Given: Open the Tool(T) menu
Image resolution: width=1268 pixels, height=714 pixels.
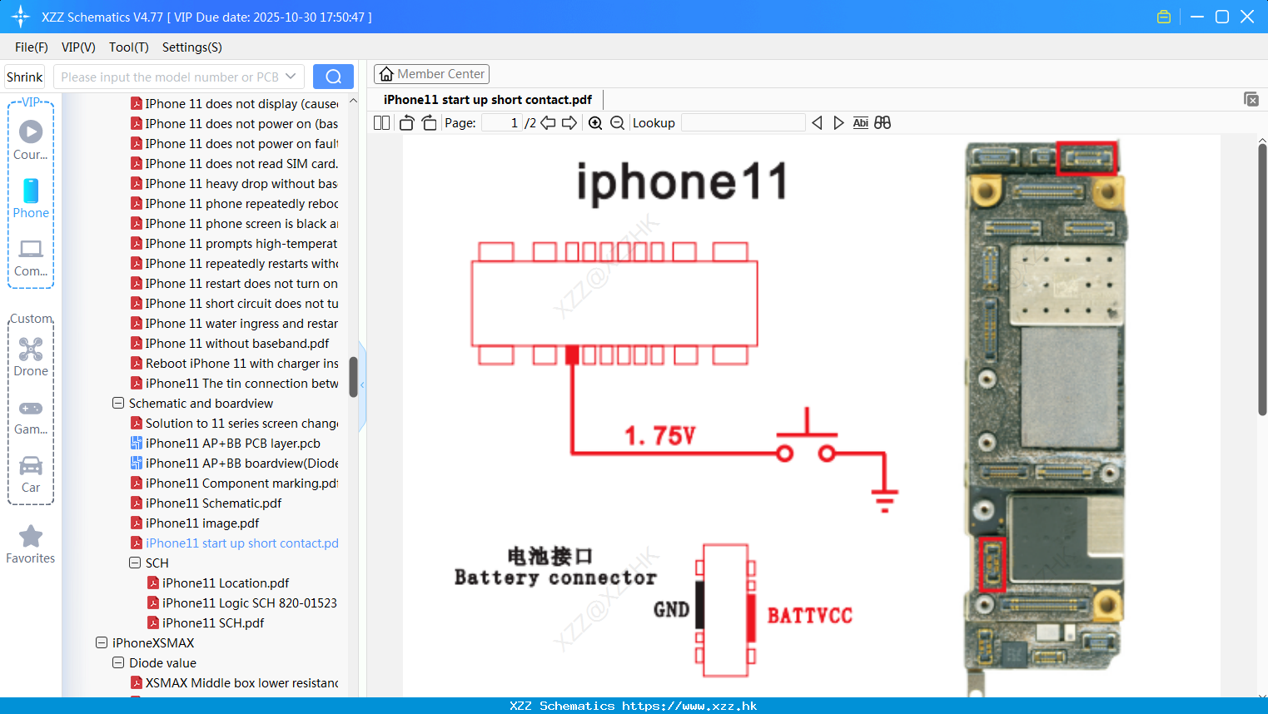Looking at the screenshot, I should click(129, 47).
